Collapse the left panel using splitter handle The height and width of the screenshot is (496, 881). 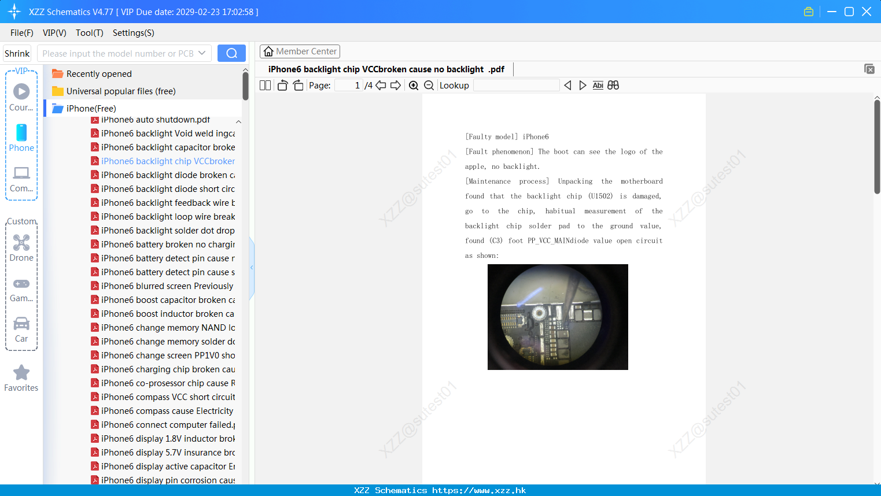click(252, 268)
